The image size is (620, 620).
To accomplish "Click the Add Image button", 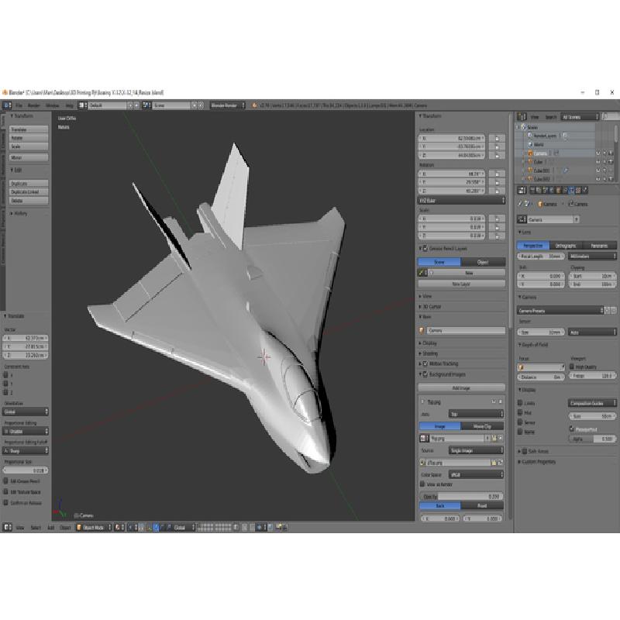I will click(461, 388).
